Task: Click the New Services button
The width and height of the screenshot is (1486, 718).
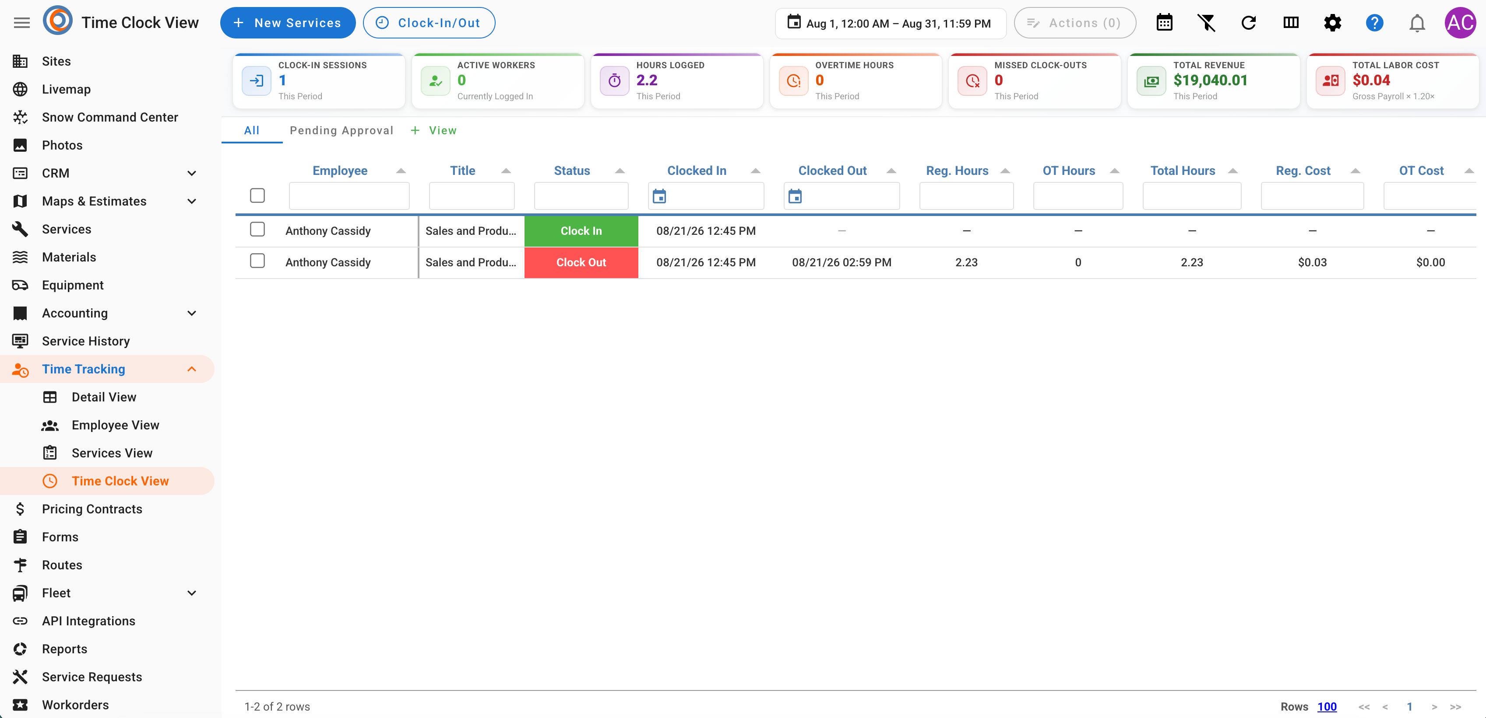Action: [288, 23]
